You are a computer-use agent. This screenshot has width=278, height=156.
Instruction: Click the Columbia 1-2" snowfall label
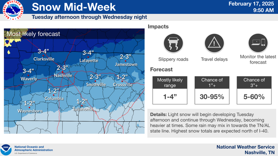[54, 91]
